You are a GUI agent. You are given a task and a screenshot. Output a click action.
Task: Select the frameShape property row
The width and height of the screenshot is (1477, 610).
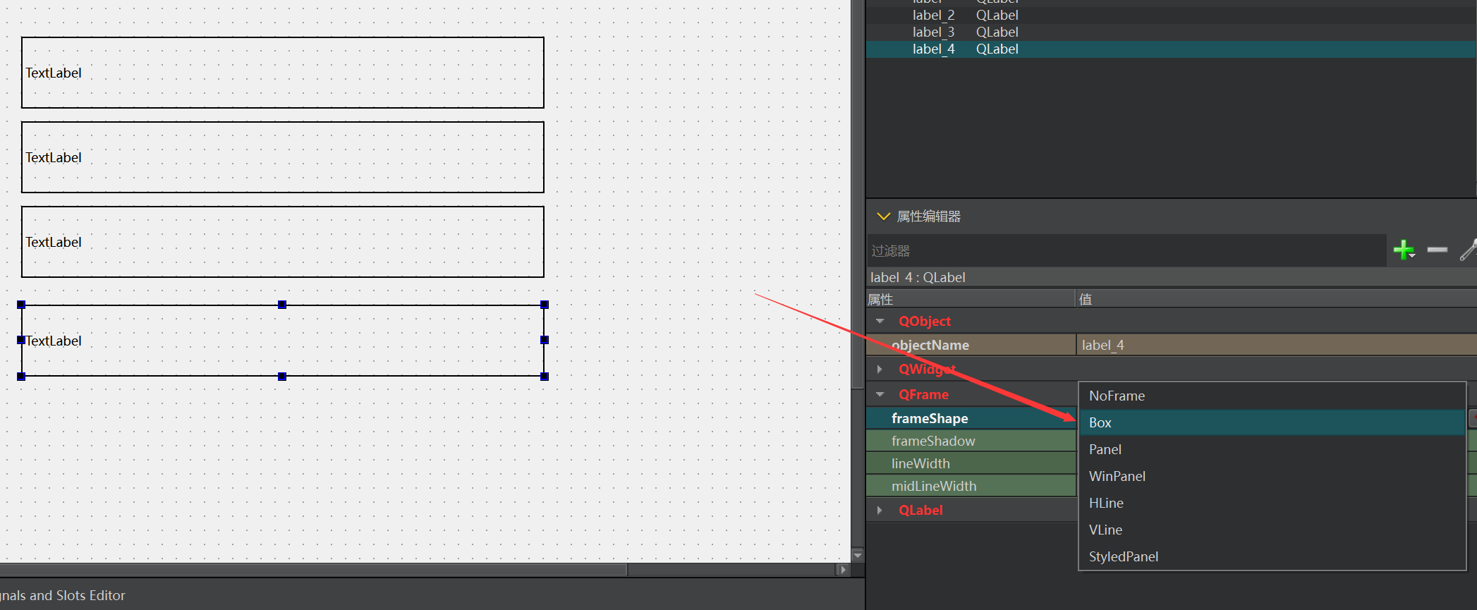point(971,418)
